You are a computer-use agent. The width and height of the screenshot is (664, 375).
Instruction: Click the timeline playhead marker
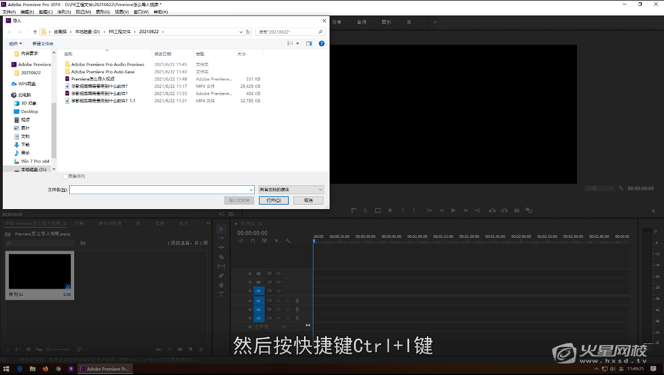314,241
